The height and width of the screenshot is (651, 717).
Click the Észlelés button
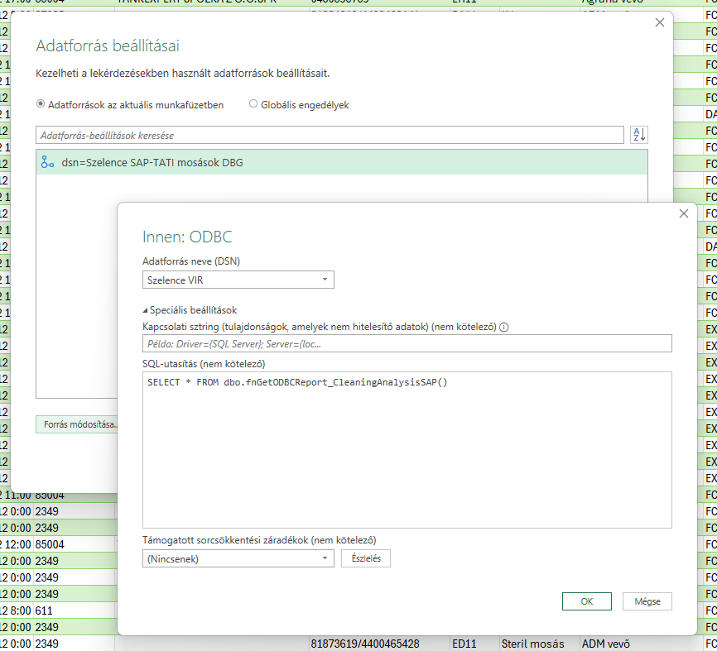[365, 558]
